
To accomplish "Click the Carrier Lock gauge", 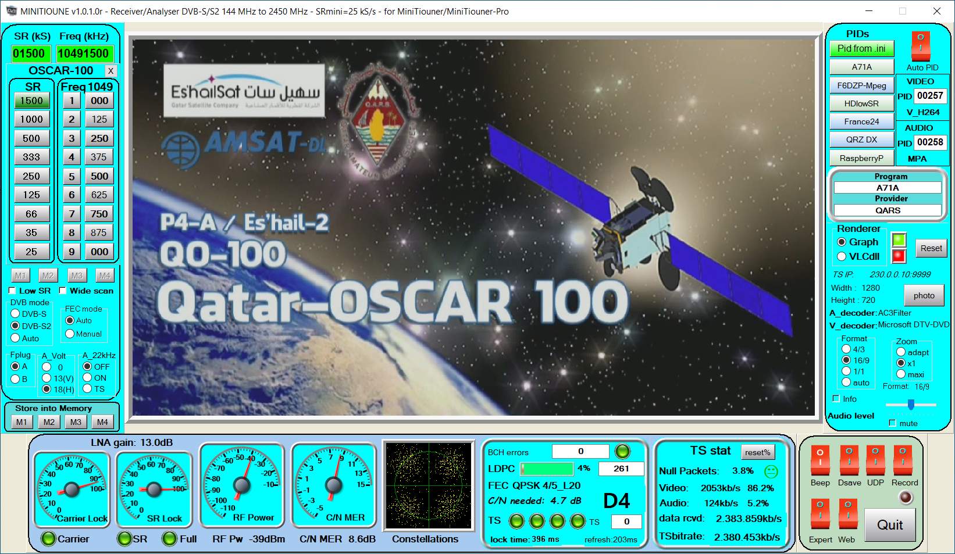I will (x=72, y=490).
